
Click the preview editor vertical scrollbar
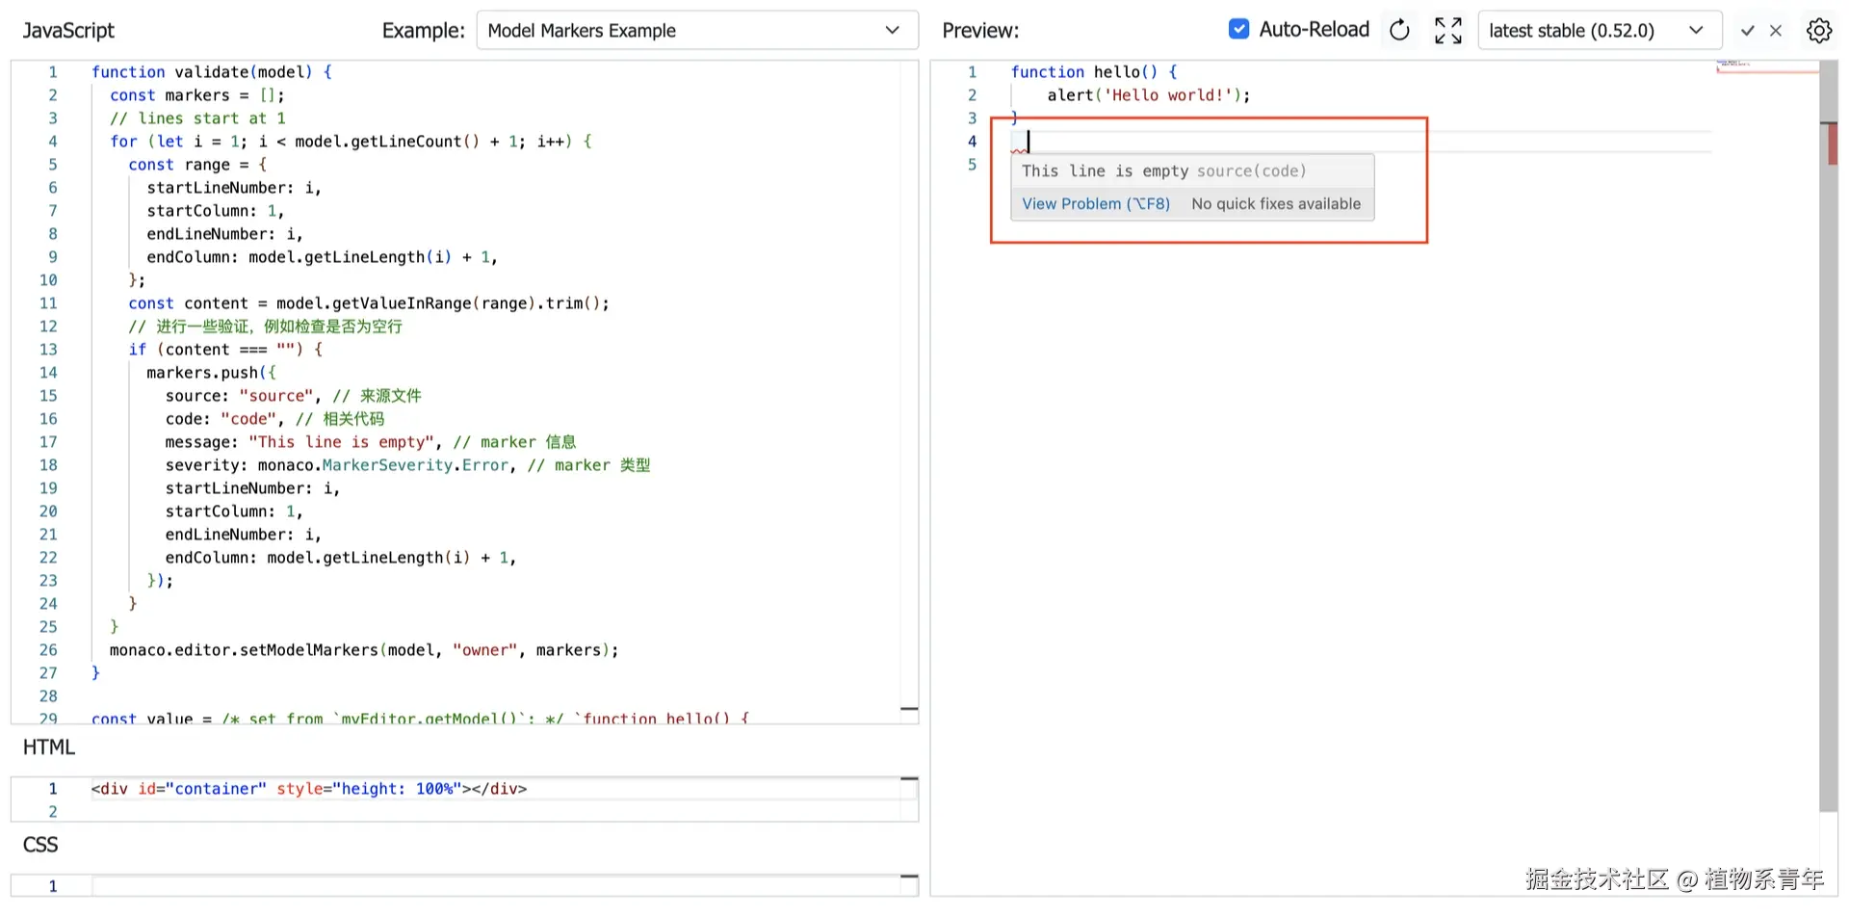(1828, 482)
